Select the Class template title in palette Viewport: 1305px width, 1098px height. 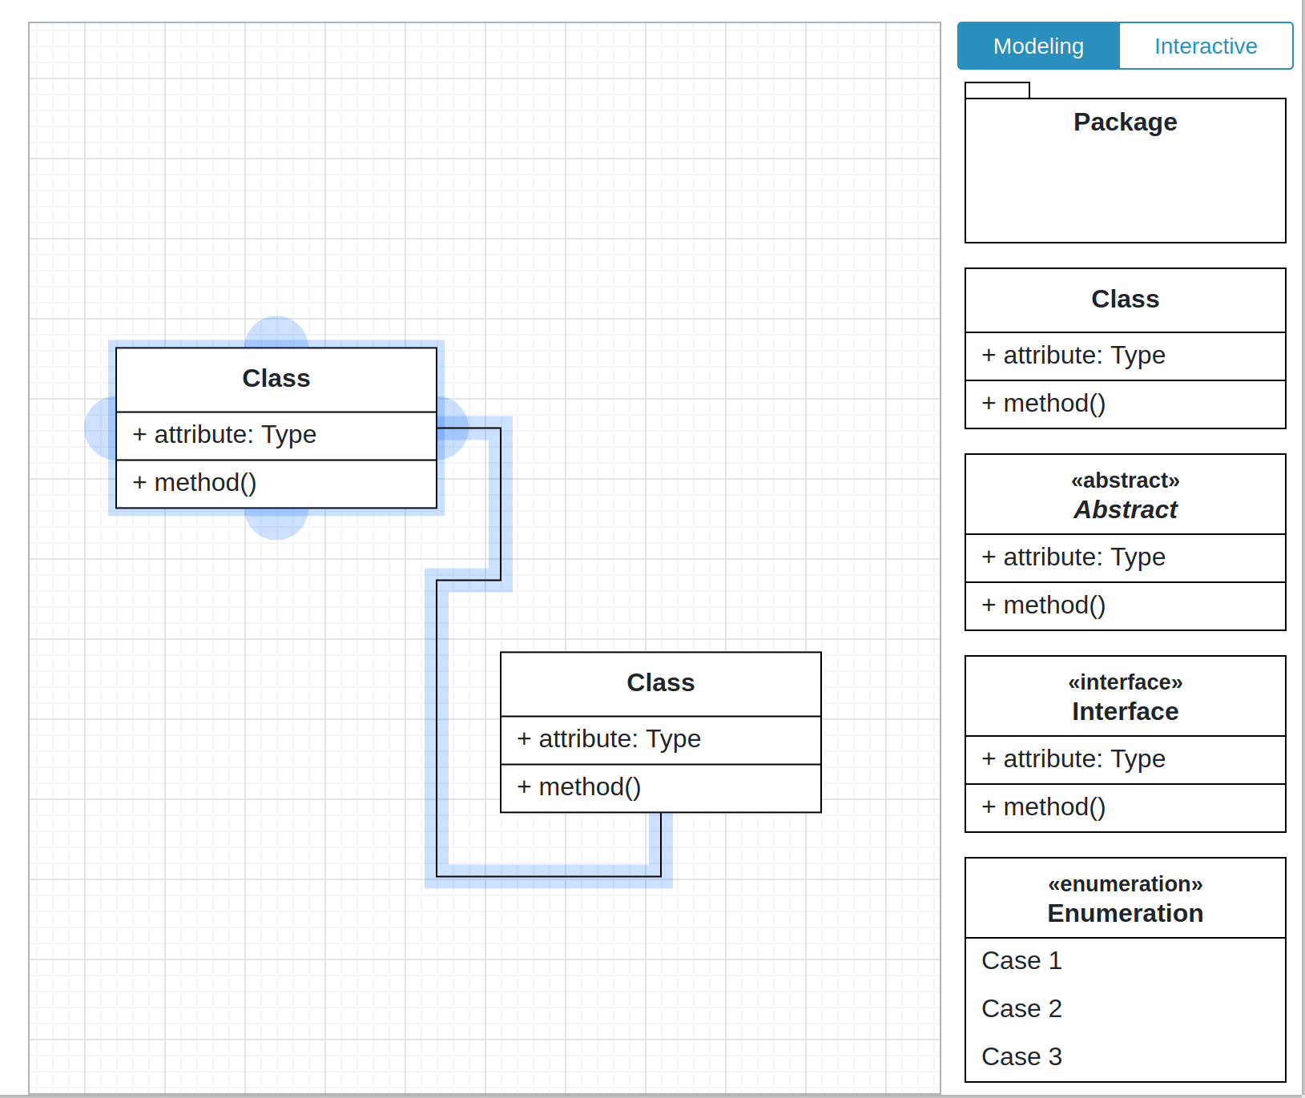(x=1125, y=300)
